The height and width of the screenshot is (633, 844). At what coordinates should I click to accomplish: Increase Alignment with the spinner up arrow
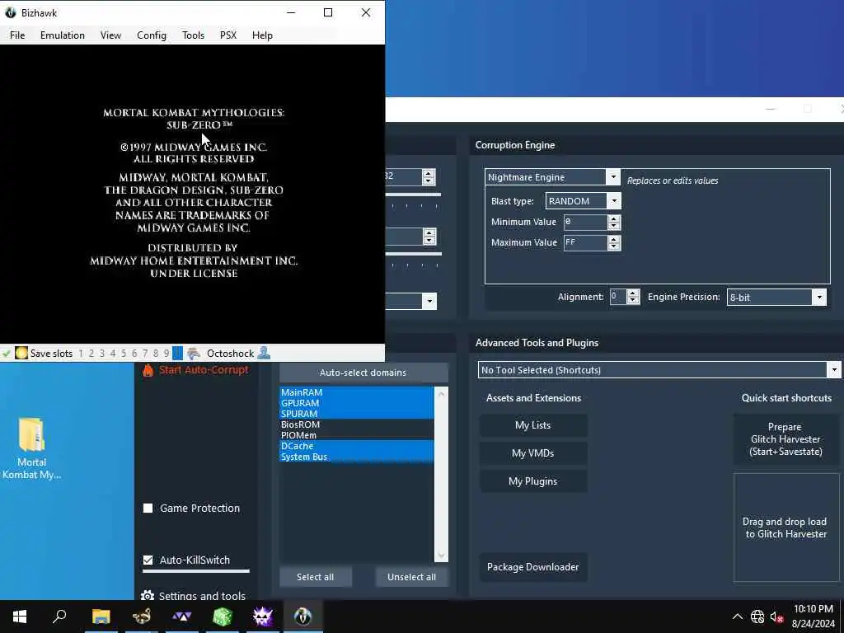point(633,293)
